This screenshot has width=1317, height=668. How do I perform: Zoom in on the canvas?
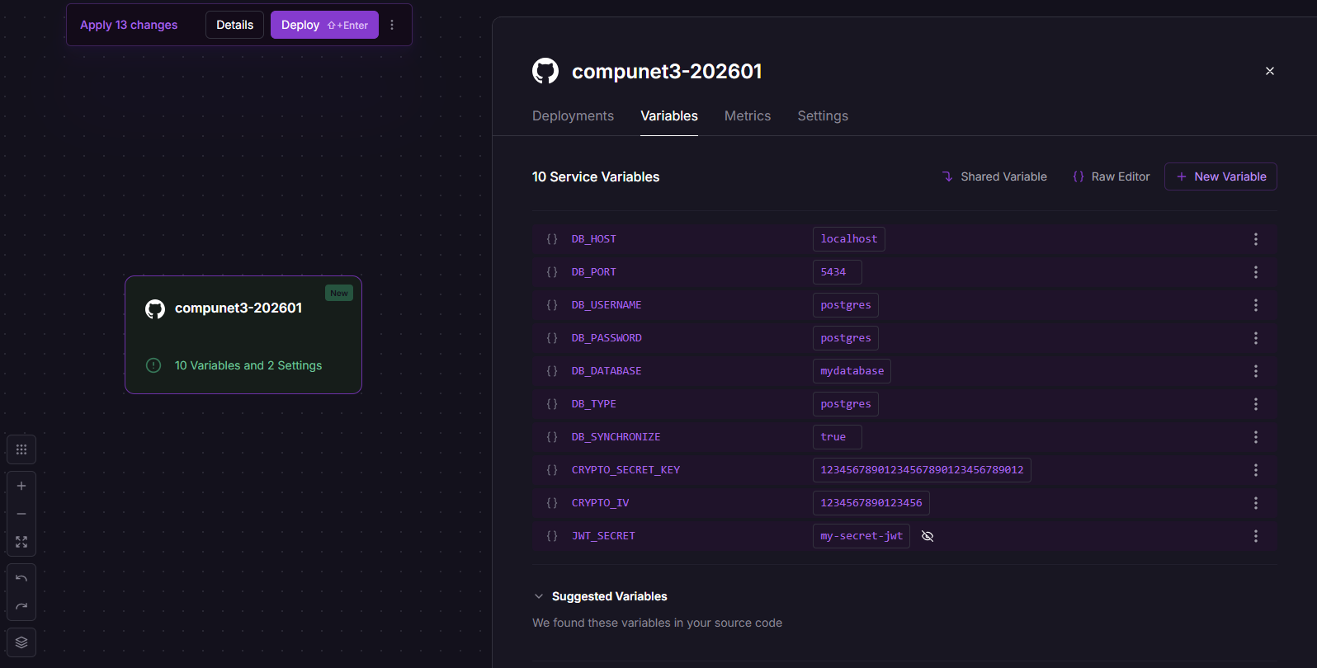(21, 486)
